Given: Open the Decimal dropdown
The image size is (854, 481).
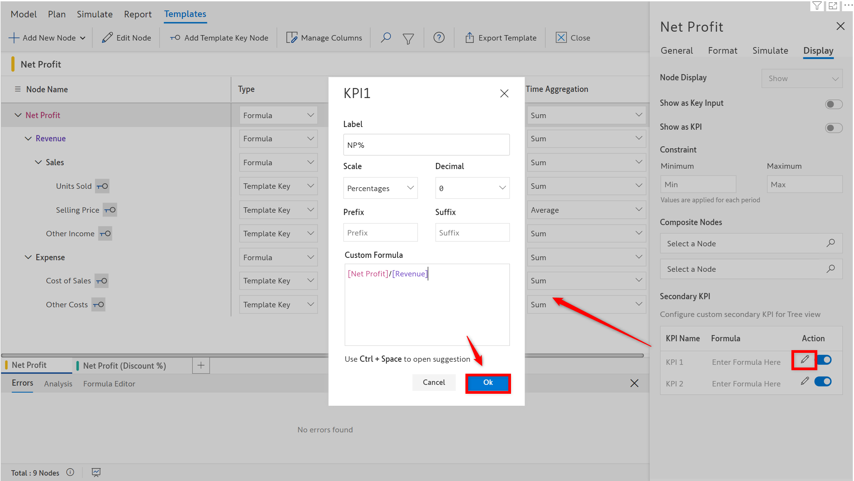Looking at the screenshot, I should pyautogui.click(x=472, y=188).
